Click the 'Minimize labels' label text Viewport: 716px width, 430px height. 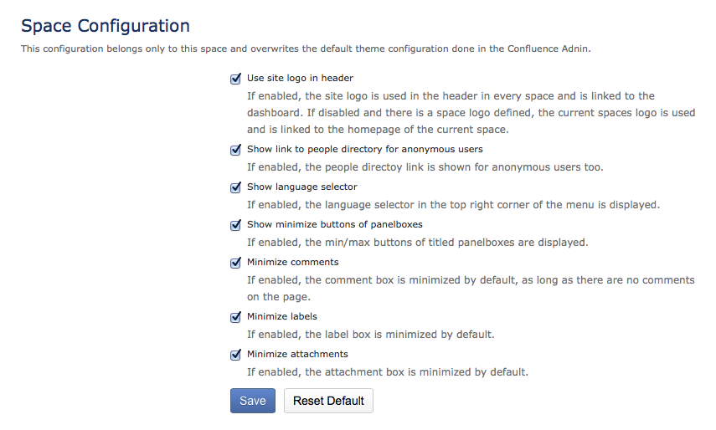281,317
